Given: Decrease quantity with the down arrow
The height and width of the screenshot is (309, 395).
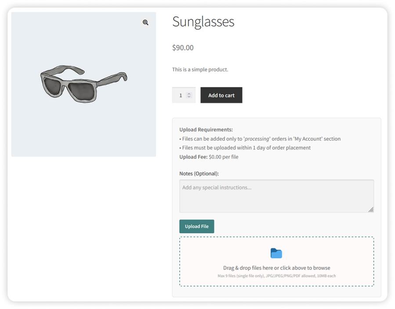Looking at the screenshot, I should pyautogui.click(x=189, y=97).
